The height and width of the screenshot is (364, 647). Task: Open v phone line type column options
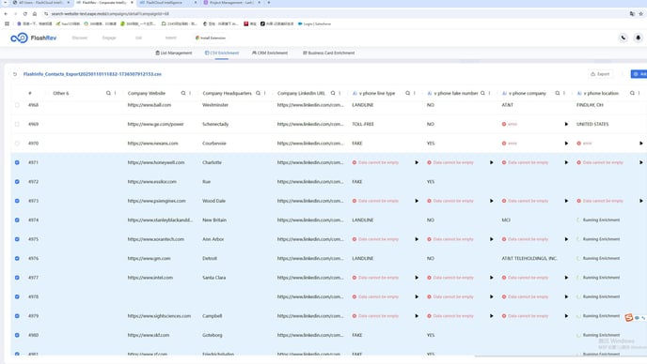coord(415,93)
